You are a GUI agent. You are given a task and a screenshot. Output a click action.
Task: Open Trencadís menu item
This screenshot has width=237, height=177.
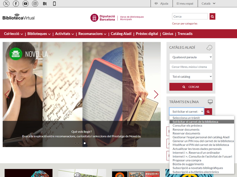(185, 34)
